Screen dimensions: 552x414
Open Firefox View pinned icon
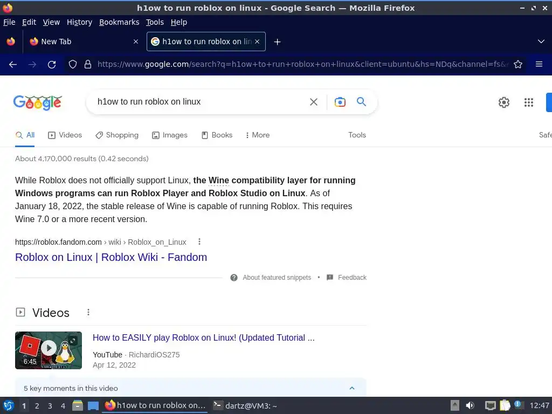click(11, 42)
